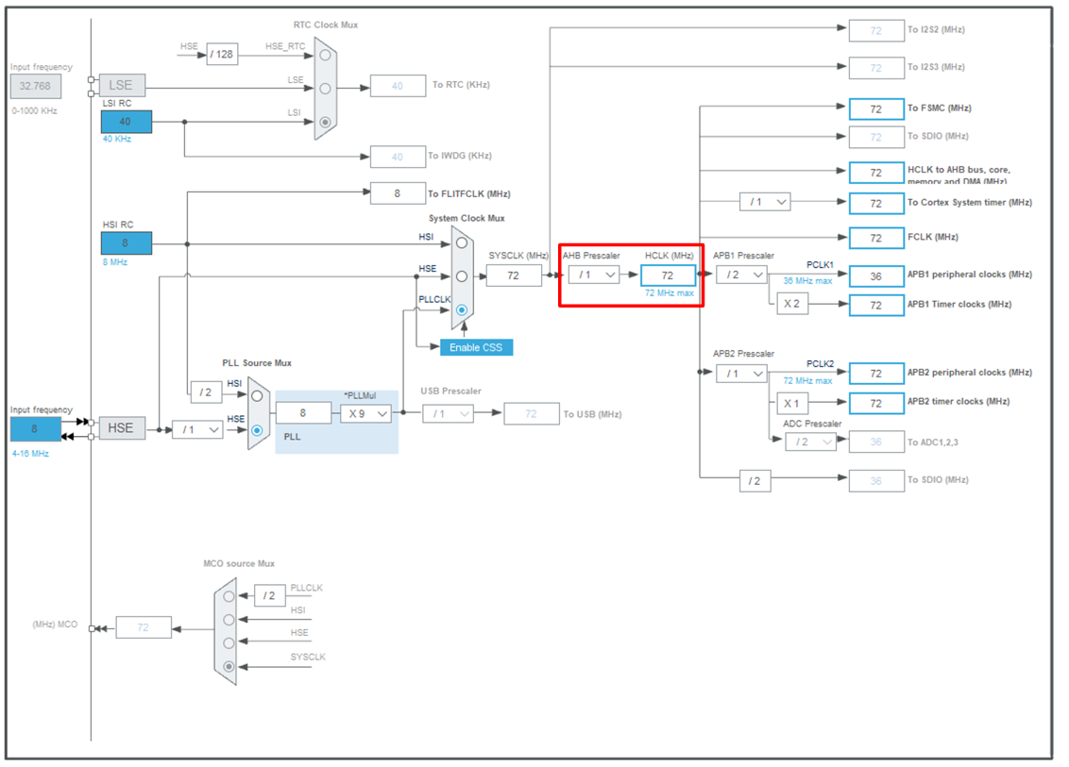Click the SYSCLK (MHz) value box

(x=514, y=275)
